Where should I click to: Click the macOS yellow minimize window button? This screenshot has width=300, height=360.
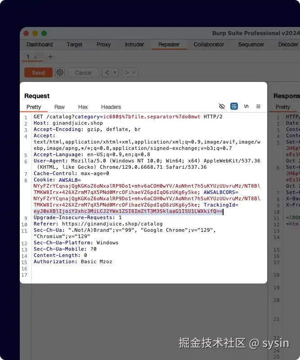coord(35,33)
